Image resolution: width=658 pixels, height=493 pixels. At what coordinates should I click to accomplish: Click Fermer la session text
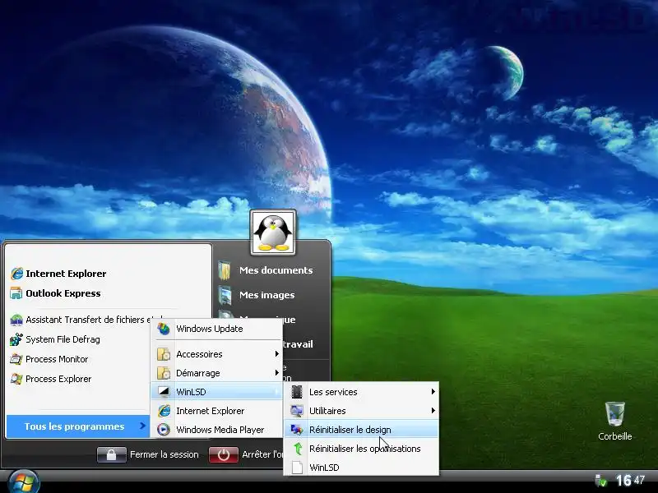pos(164,454)
